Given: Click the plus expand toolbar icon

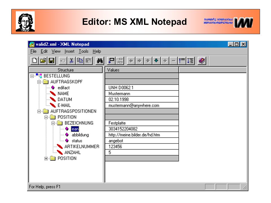Looking at the screenshot, I should click(x=165, y=61).
